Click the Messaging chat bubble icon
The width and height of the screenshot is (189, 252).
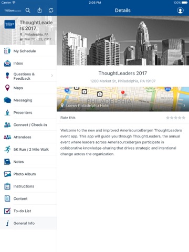7,100
